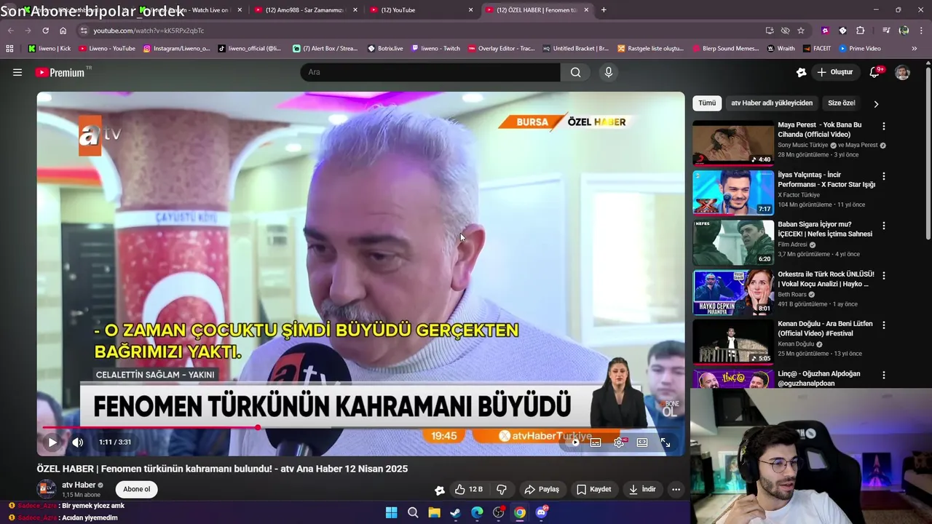
Task: Click the youtube.com address bar
Action: coord(422,31)
